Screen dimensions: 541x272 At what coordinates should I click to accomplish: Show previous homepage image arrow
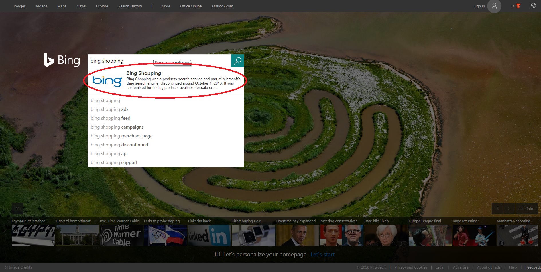pyautogui.click(x=498, y=209)
